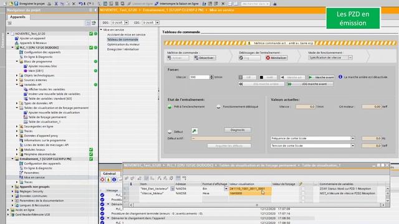Toggle info messages filter icon under Général
Screen dimensions: 399x224
tap(114, 180)
